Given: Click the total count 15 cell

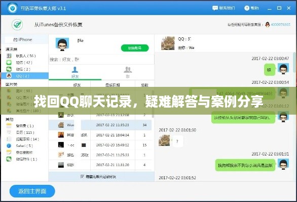Looking at the screenshot, I should pos(144,145).
